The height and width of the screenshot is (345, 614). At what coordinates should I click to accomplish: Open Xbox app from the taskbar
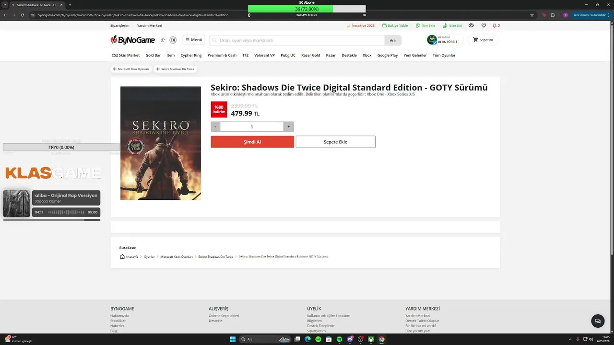371,339
